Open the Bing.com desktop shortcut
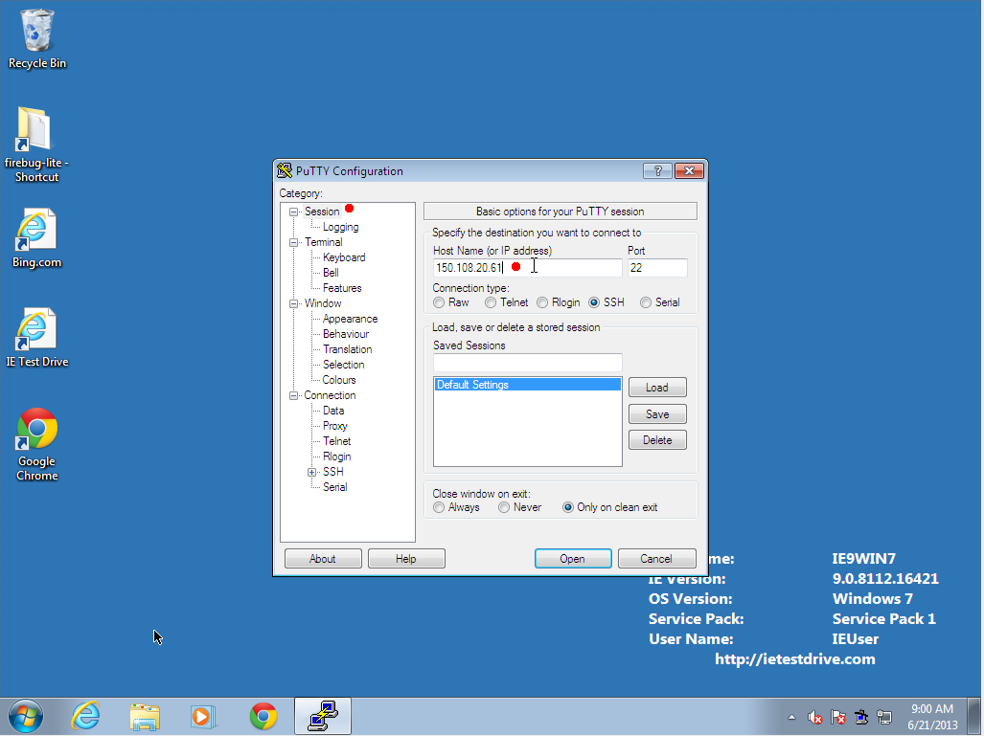 pos(36,233)
